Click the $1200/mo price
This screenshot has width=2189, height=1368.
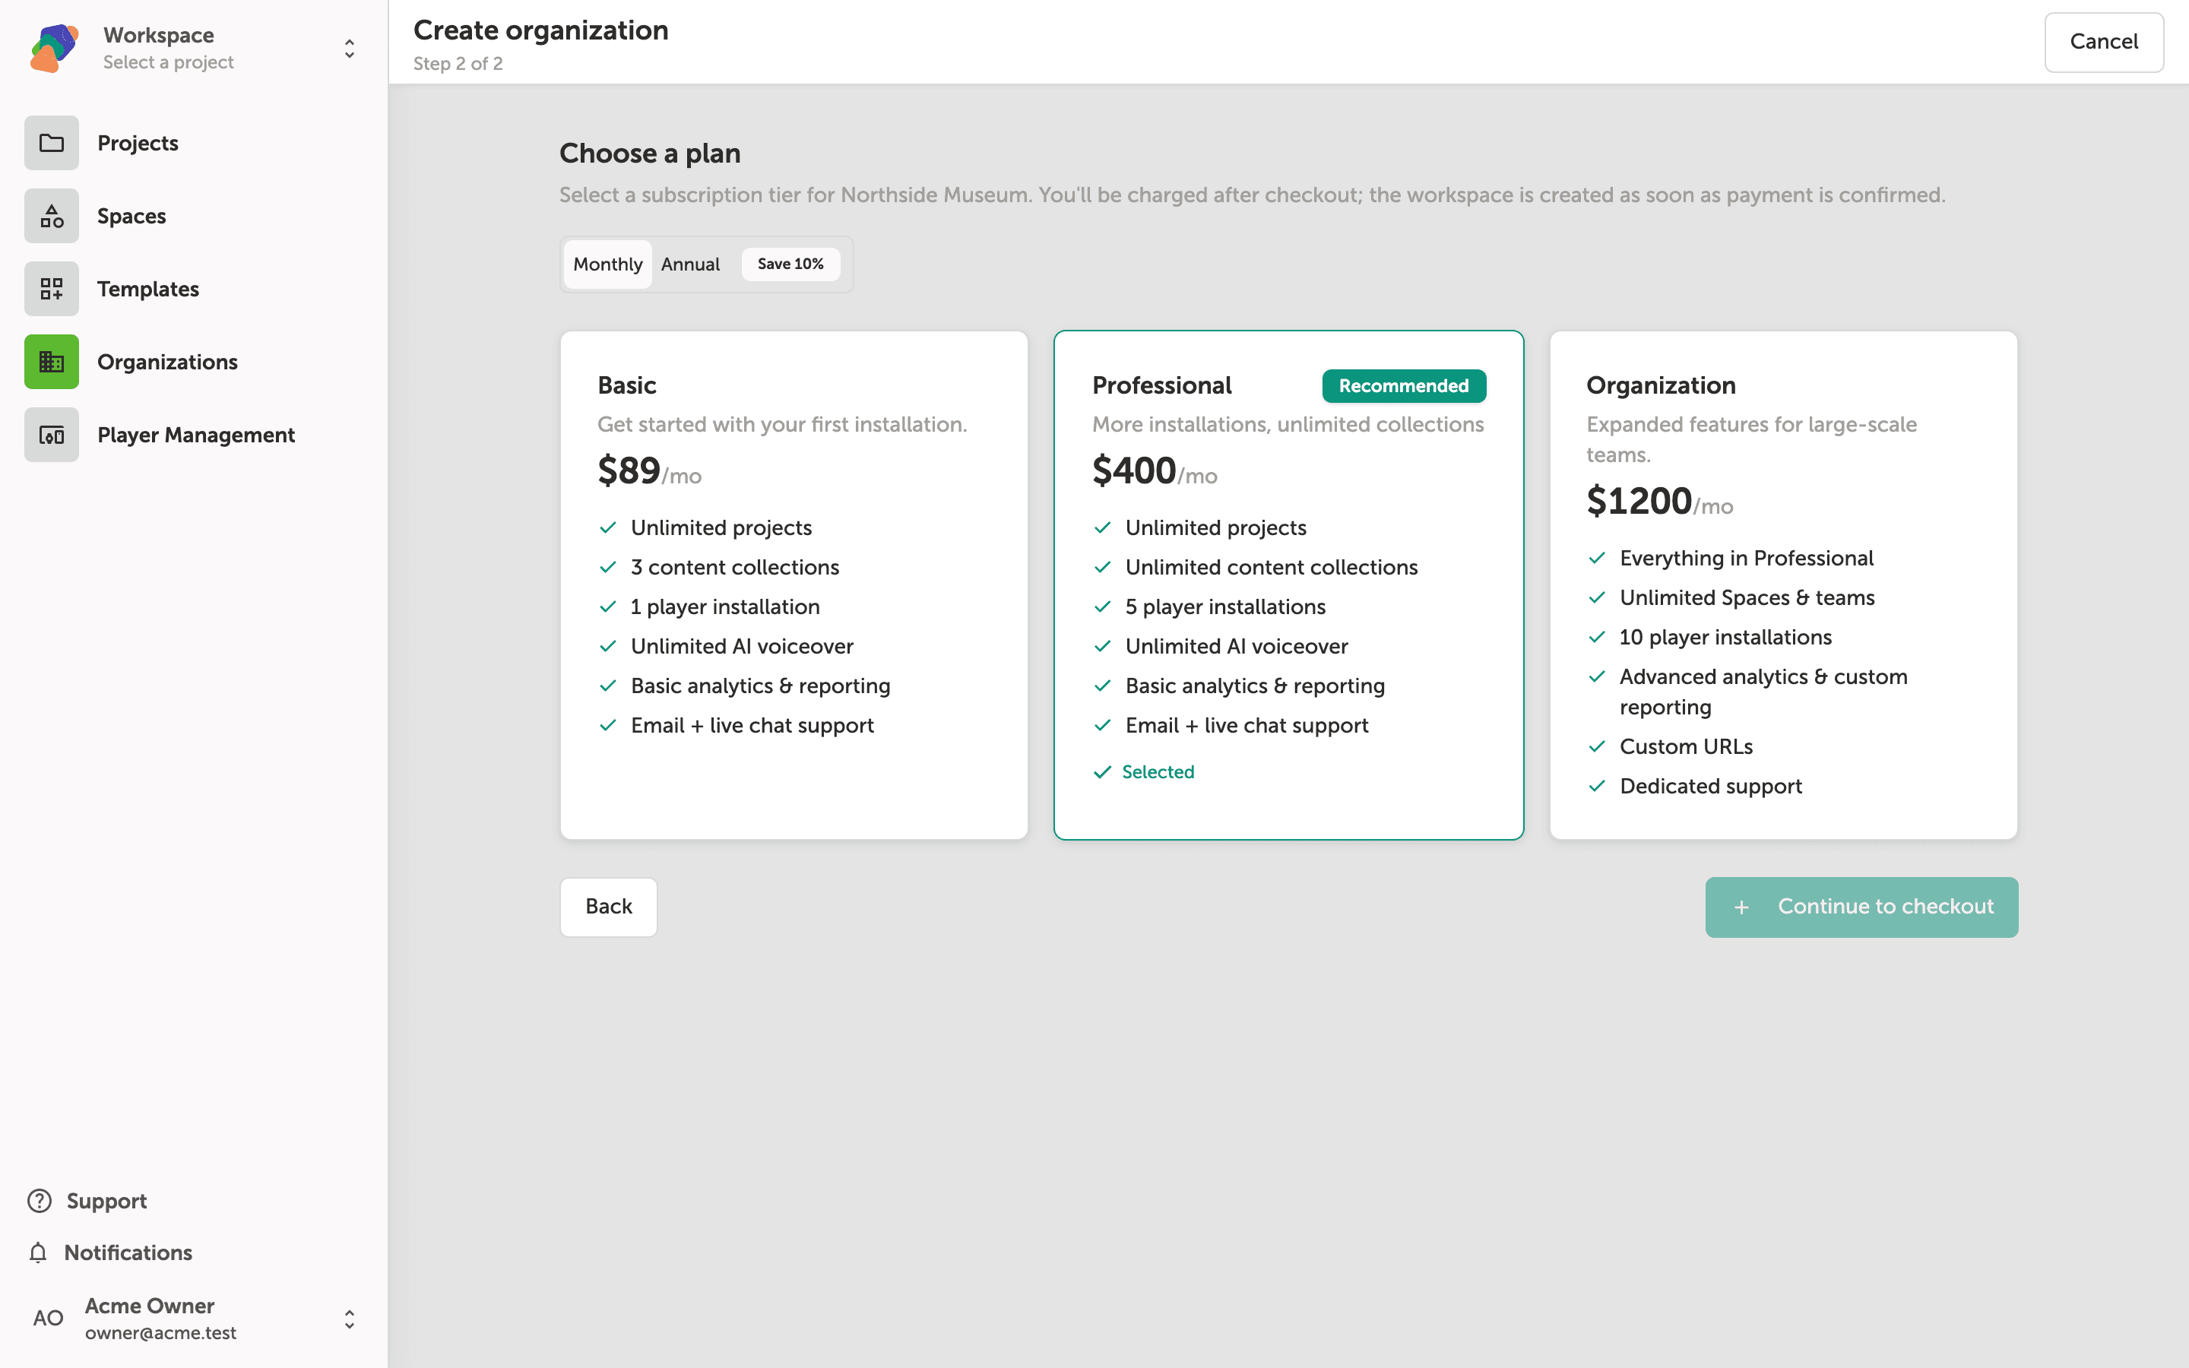(1659, 502)
